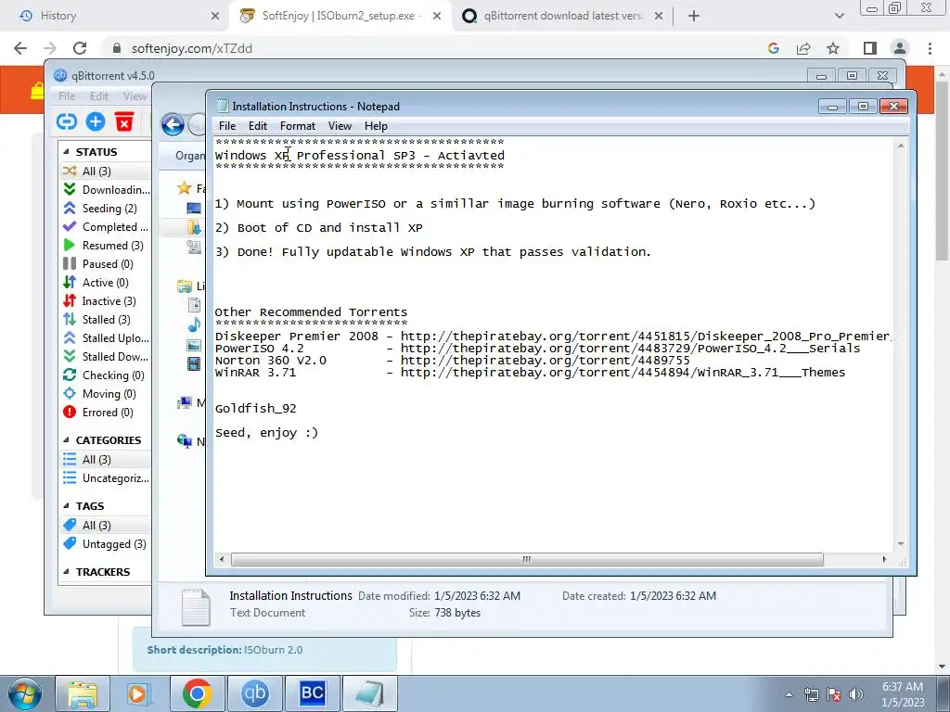Select All (3) under TAGS

click(106, 526)
